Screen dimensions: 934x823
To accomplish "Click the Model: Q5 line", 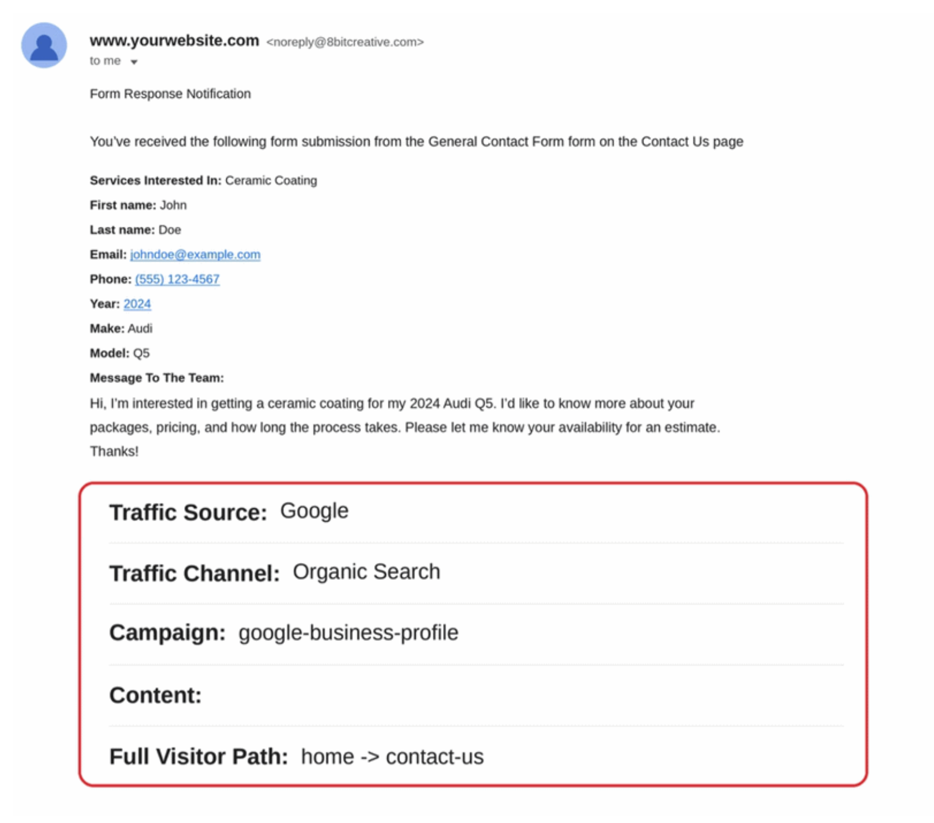I will [x=120, y=353].
